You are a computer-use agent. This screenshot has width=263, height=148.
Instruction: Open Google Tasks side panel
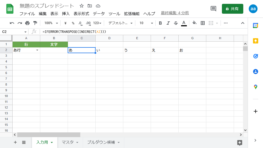pos(255,56)
